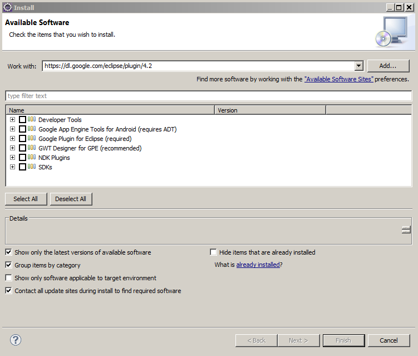Click the Name column header
The width and height of the screenshot is (418, 356).
click(x=110, y=110)
